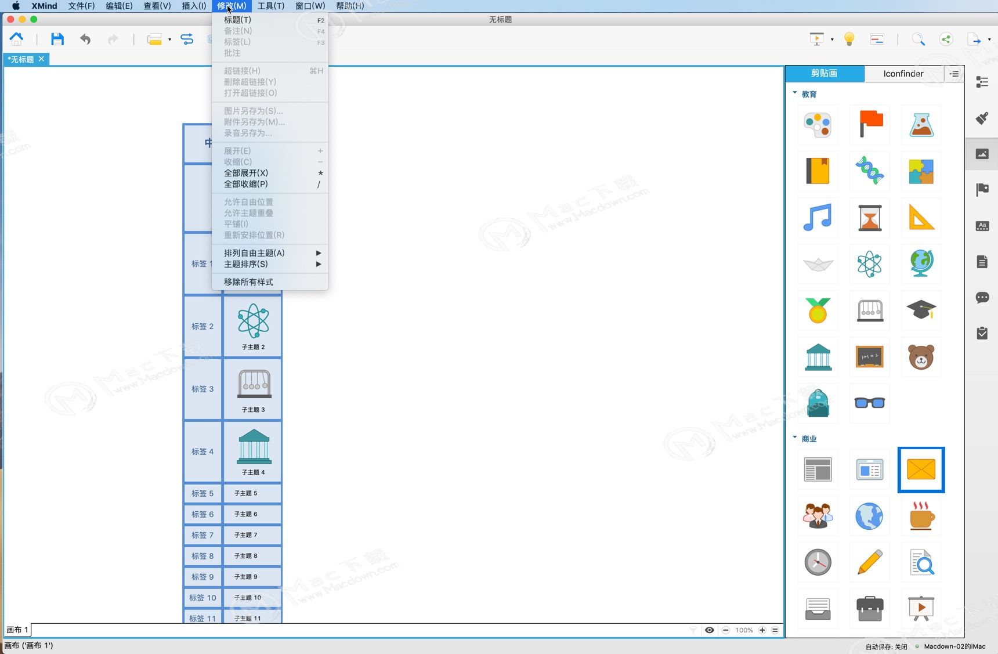This screenshot has width=998, height=654.
Task: Choose 全部收缩(P) from the menu
Action: coord(270,184)
